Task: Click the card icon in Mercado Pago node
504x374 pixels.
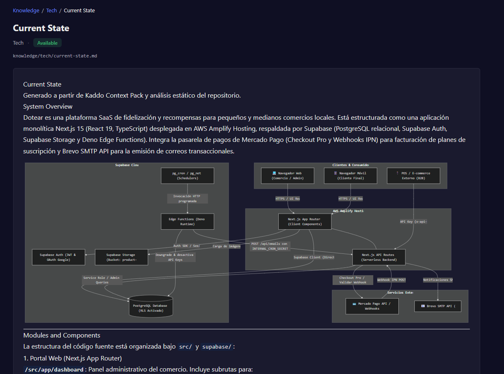Action: tap(354, 303)
